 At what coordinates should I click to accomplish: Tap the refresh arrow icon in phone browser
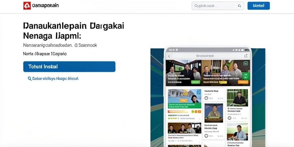(246, 56)
